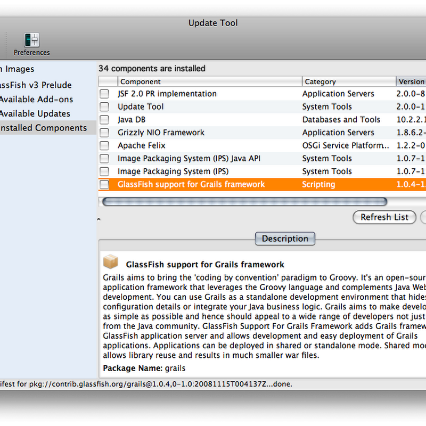Tick the Grizzly NIO Framework checkbox
The width and height of the screenshot is (426, 426).
pos(104,133)
